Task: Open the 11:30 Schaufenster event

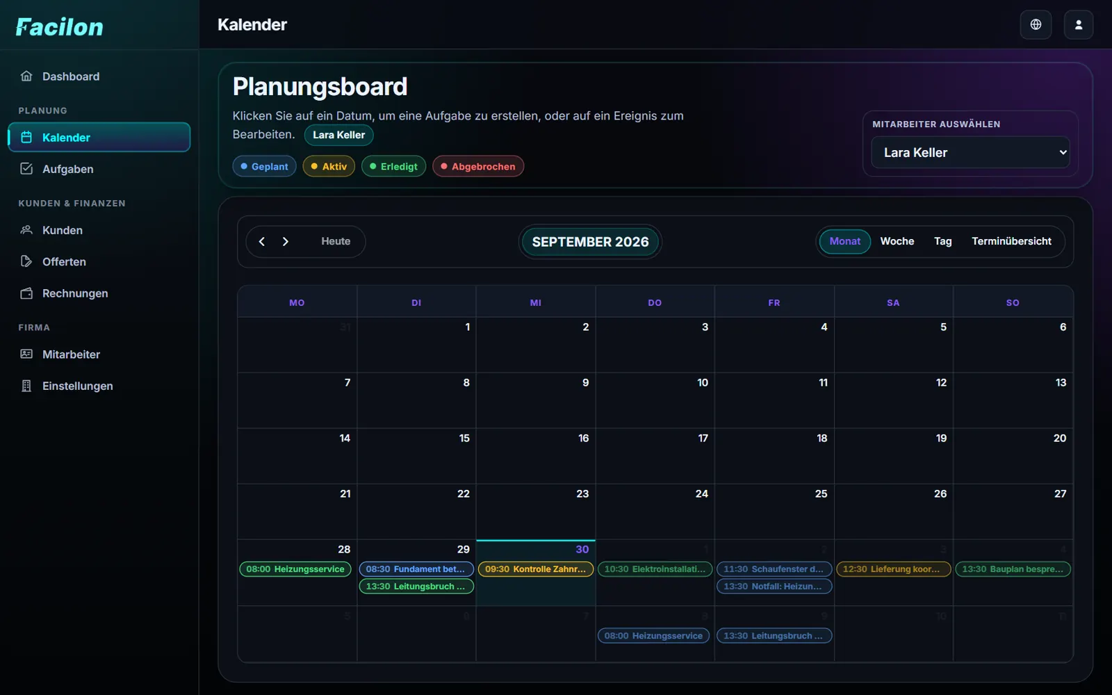Action: click(774, 569)
